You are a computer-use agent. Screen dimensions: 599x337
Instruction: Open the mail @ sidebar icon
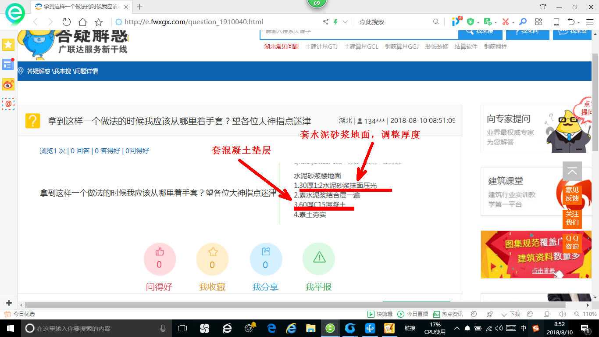[8, 104]
